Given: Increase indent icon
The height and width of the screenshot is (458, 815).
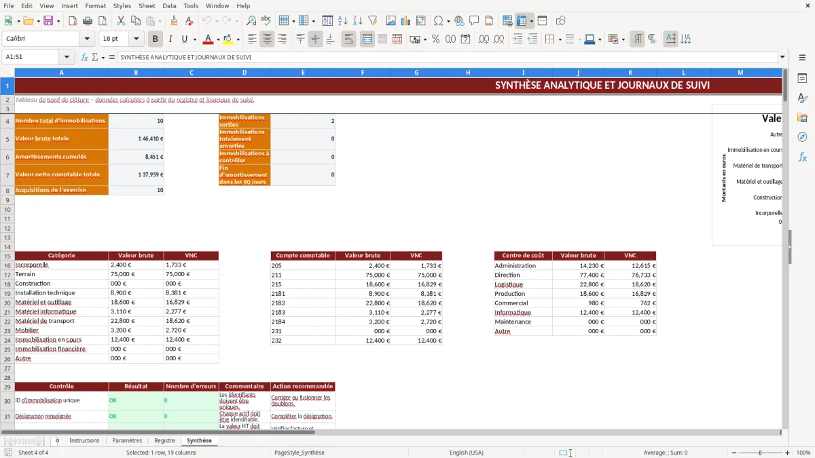Looking at the screenshot, I should coord(518,39).
